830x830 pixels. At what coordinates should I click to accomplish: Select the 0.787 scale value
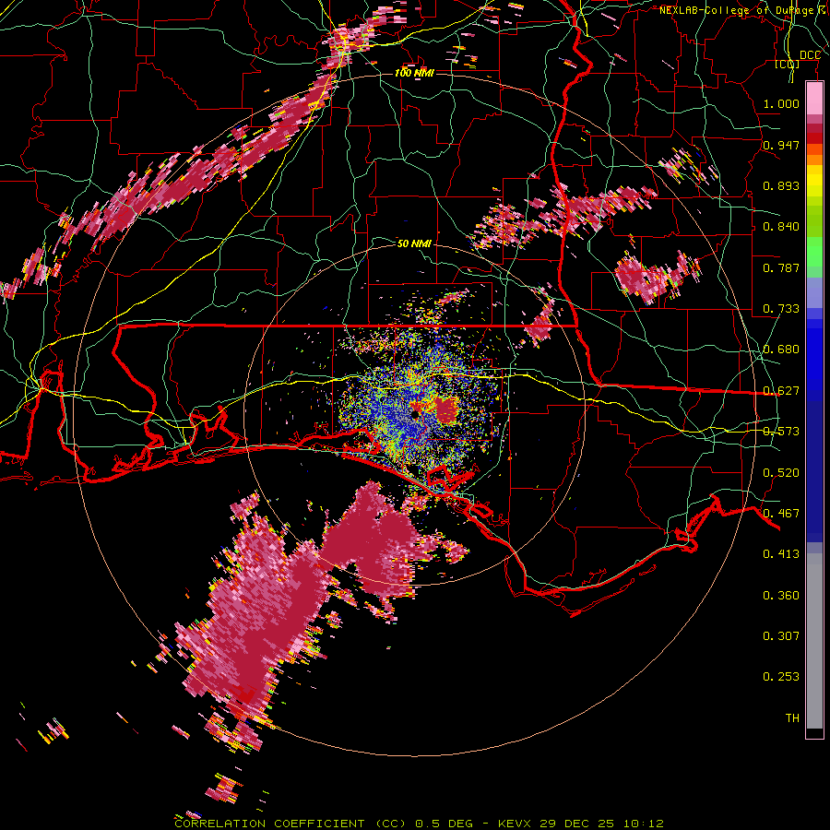click(x=781, y=267)
